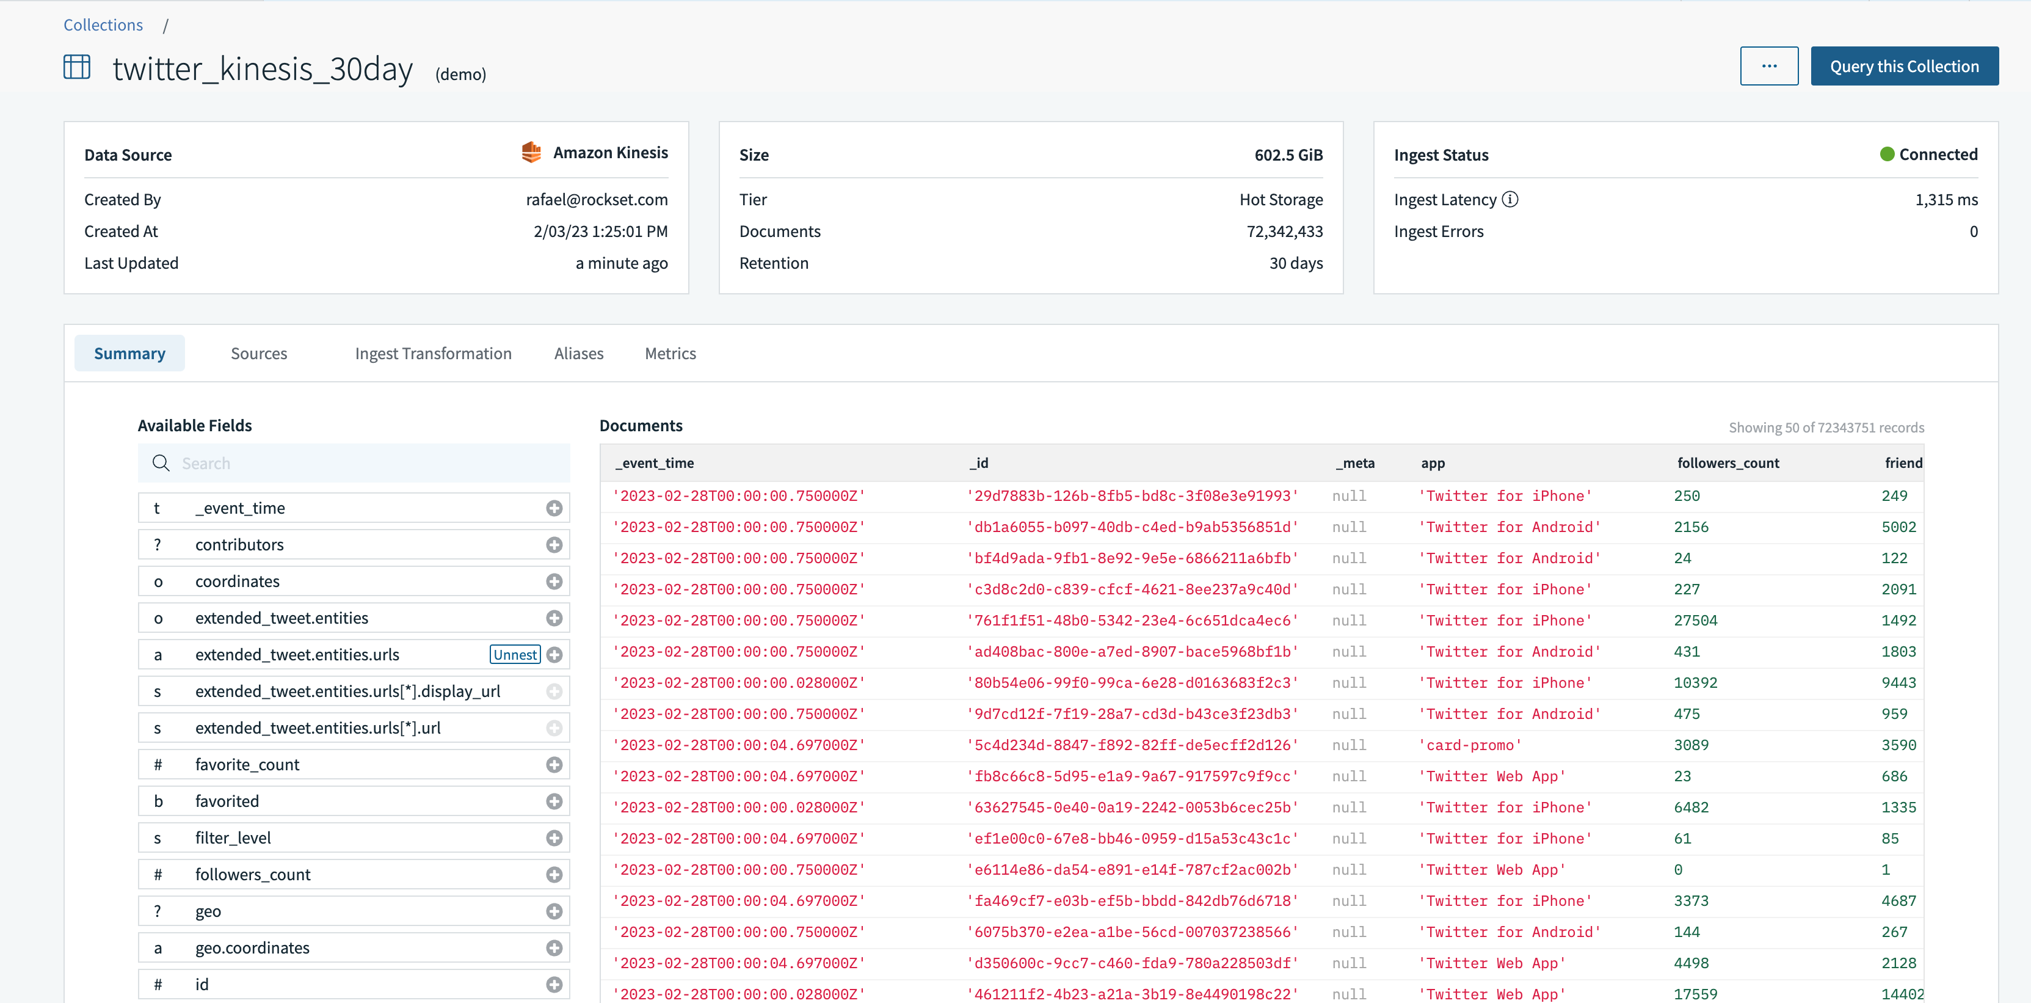
Task: Add favorite_count field with plus icon
Action: click(x=554, y=765)
